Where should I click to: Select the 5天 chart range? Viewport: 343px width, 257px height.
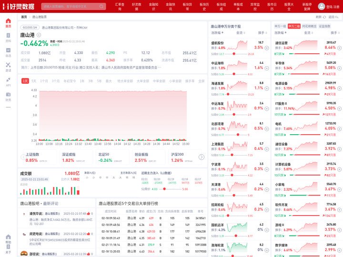pos(34,81)
